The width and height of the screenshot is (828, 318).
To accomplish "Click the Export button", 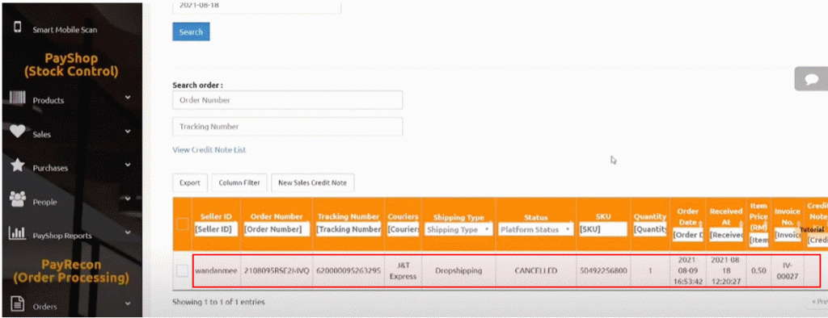I will (189, 182).
